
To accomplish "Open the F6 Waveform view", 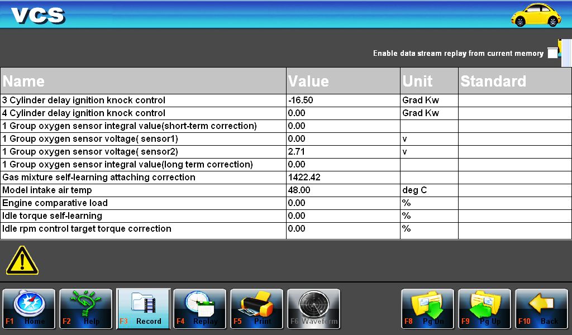I will click(314, 309).
